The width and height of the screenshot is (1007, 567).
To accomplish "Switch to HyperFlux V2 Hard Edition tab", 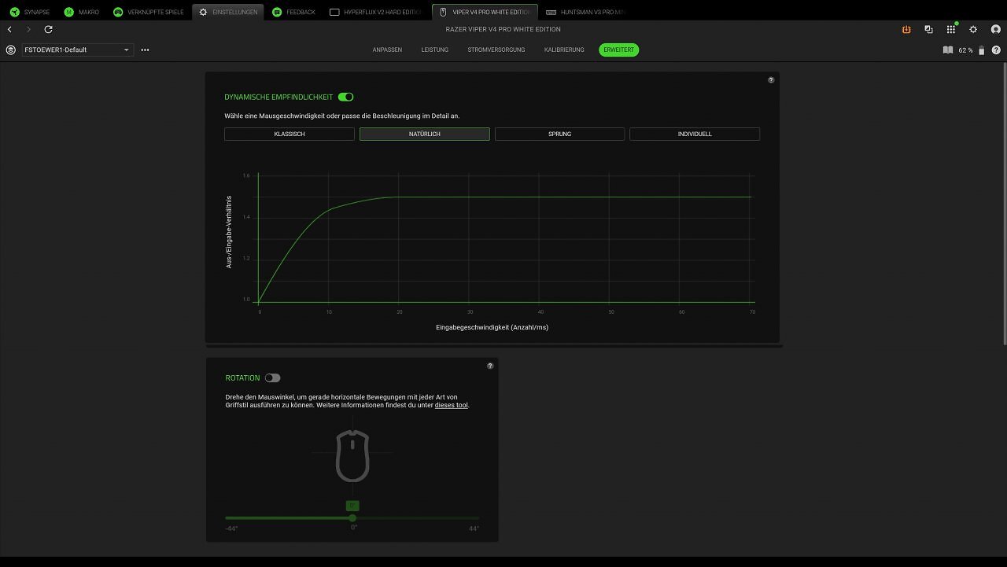I will pyautogui.click(x=377, y=12).
